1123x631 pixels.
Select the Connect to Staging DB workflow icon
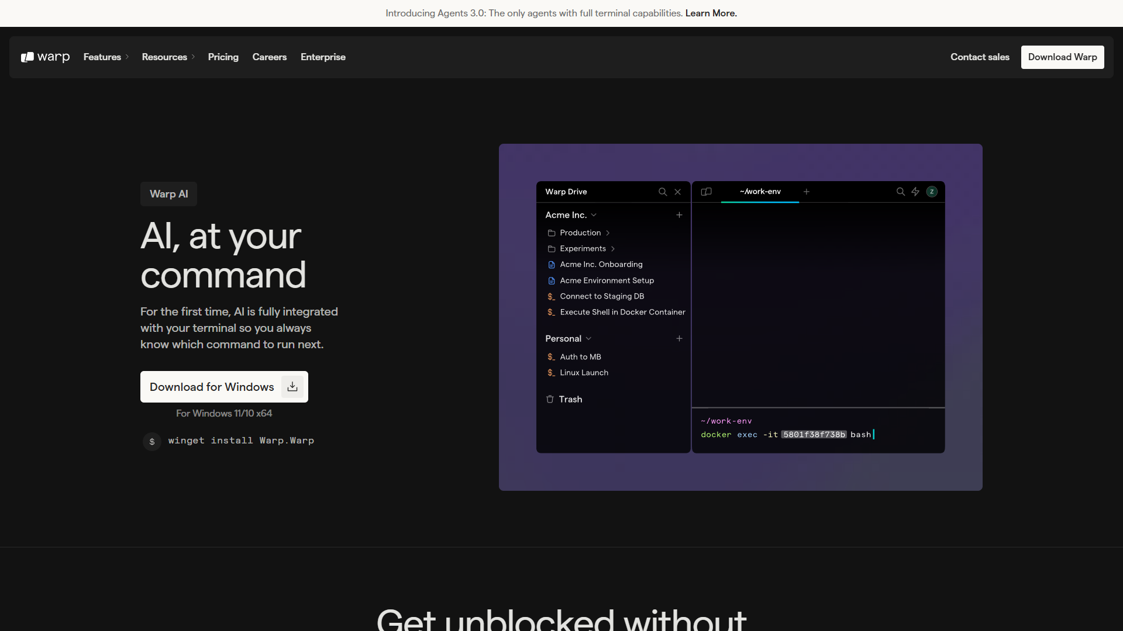coord(551,296)
